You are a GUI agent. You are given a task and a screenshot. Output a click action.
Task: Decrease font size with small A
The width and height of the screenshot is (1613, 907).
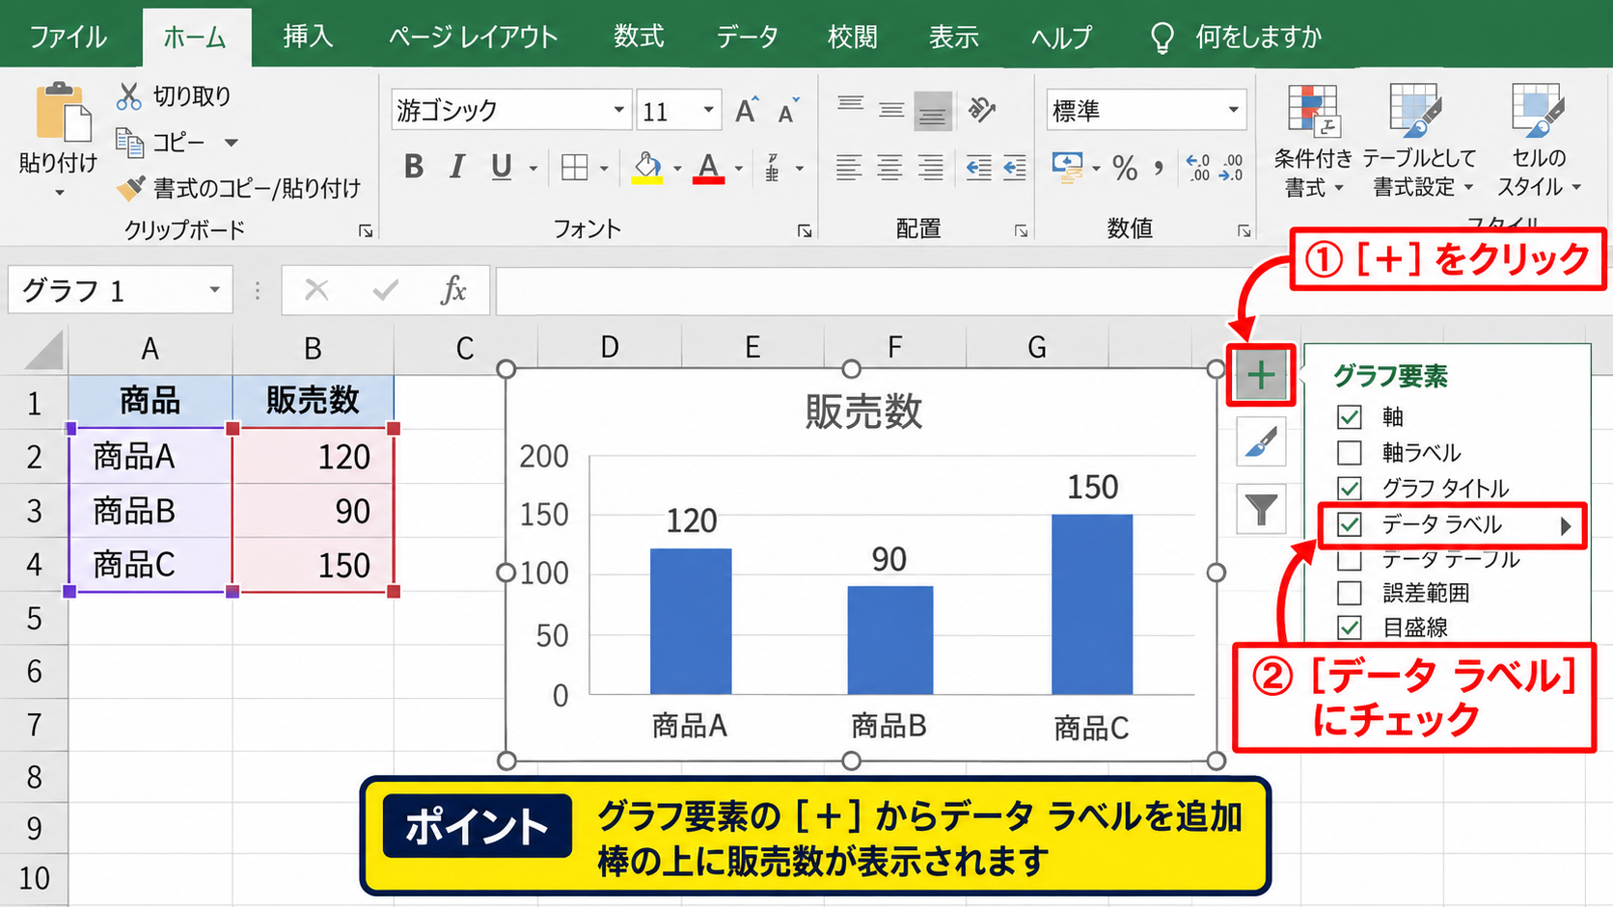788,111
